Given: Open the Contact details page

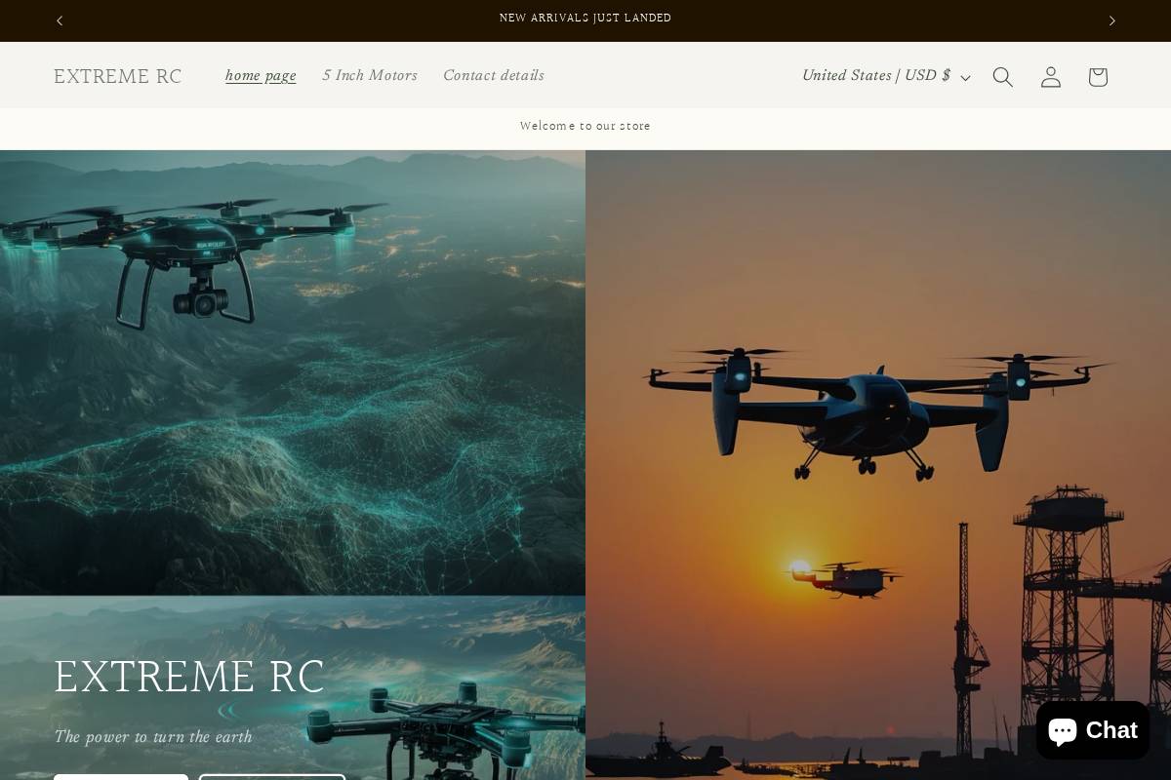Looking at the screenshot, I should click(494, 75).
